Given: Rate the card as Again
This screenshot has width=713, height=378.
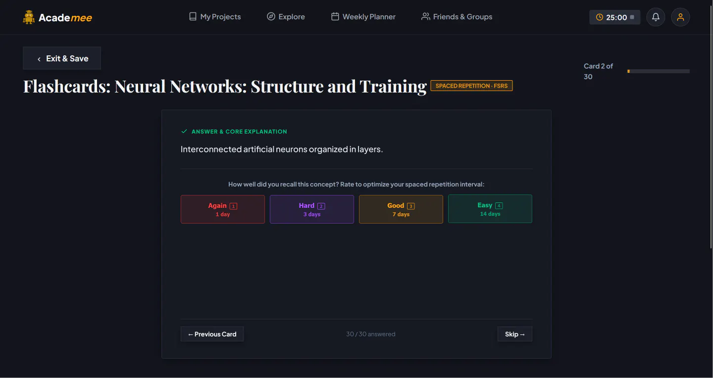Looking at the screenshot, I should pos(223,209).
